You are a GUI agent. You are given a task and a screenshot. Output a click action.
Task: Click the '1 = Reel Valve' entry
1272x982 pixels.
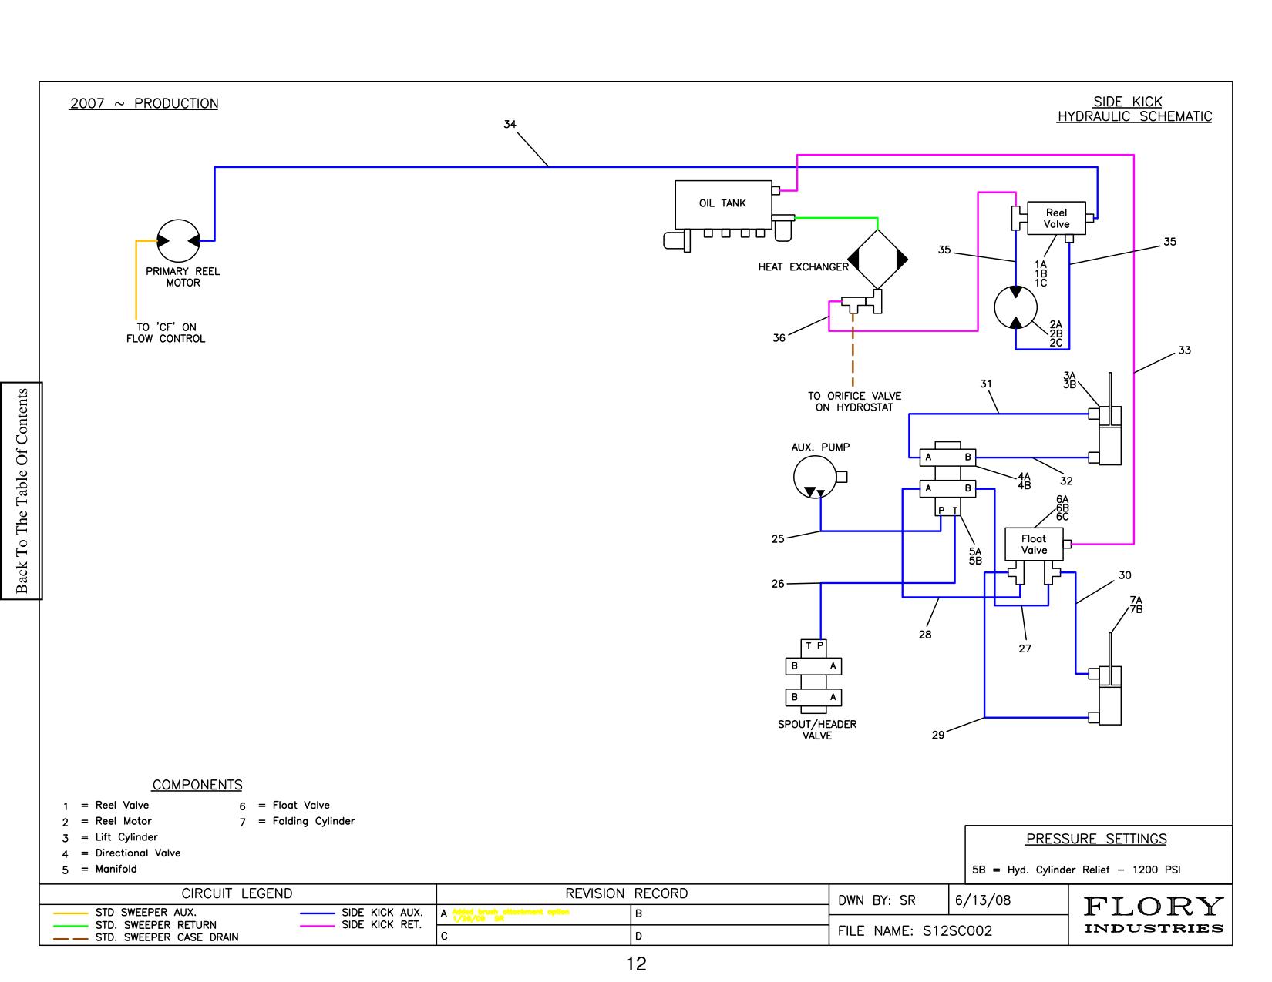coord(106,806)
